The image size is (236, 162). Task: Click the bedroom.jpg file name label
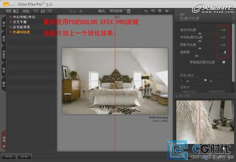(x=158, y=117)
